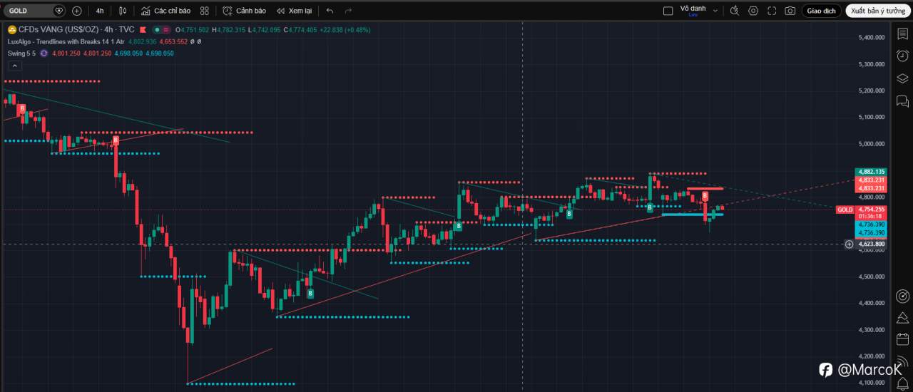
Task: Open the quick search icon
Action: [x=734, y=11]
